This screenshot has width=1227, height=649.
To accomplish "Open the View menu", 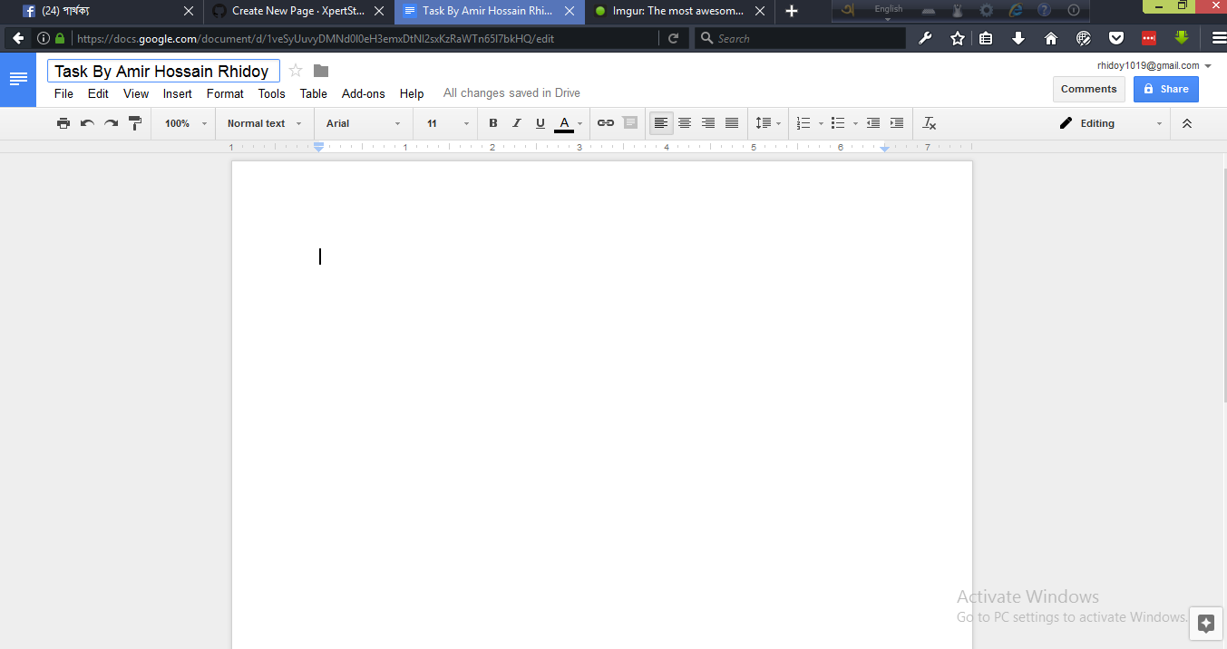I will (x=136, y=93).
